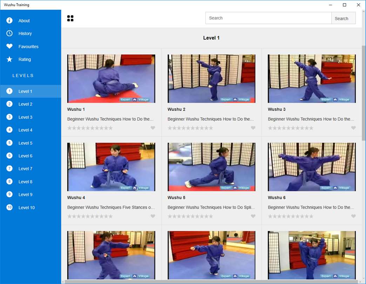The height and width of the screenshot is (284, 366).
Task: Click the Wushu 2 title
Action: (176, 109)
